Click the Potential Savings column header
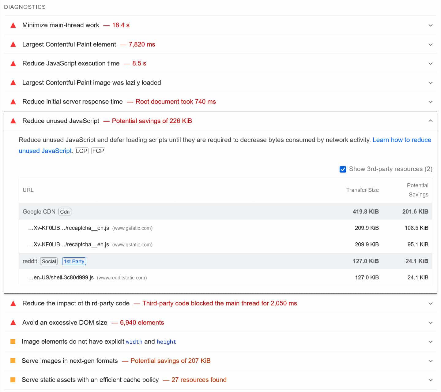Image resolution: width=441 pixels, height=392 pixels. 418,190
